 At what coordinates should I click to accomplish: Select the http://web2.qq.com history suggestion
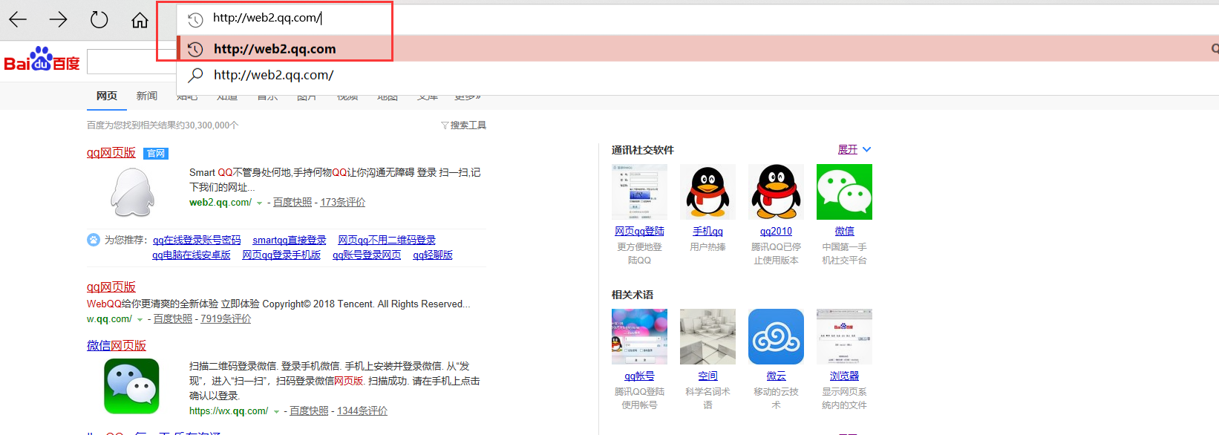[x=275, y=49]
